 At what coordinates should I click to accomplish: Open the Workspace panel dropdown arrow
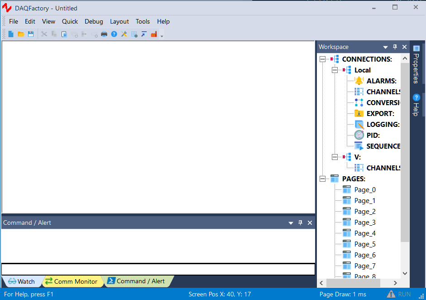[385, 47]
